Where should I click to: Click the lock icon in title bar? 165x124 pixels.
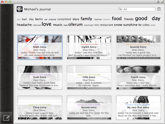(158, 2)
